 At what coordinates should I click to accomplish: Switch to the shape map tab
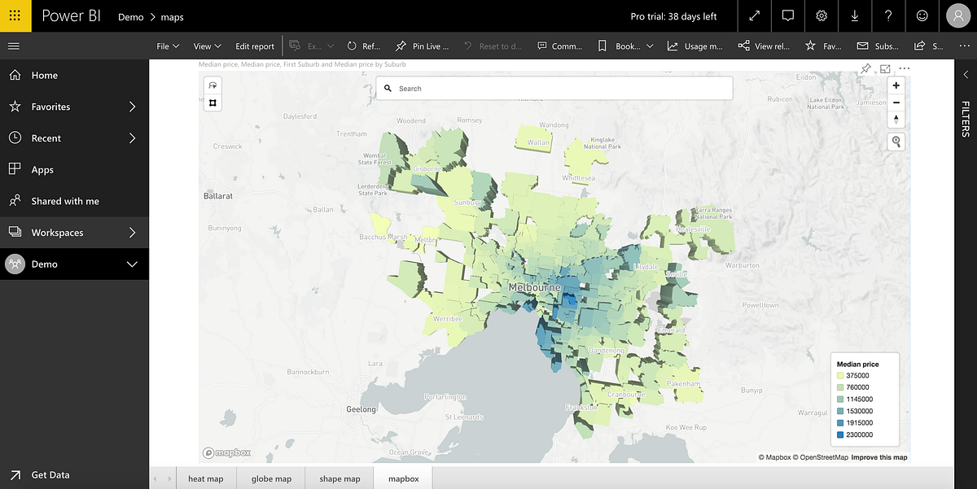pyautogui.click(x=339, y=478)
